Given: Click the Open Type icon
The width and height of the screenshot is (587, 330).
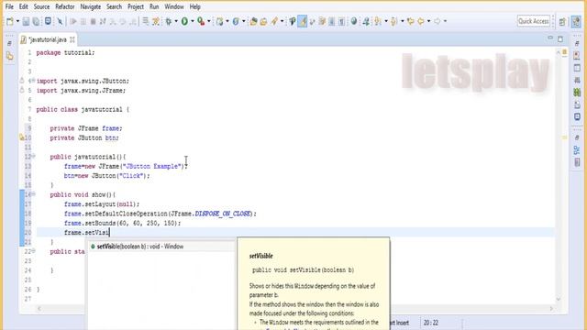Looking at the screenshot, I should point(253,21).
